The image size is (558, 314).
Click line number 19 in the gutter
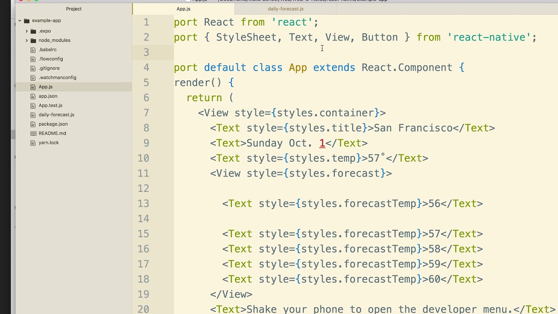(x=143, y=294)
